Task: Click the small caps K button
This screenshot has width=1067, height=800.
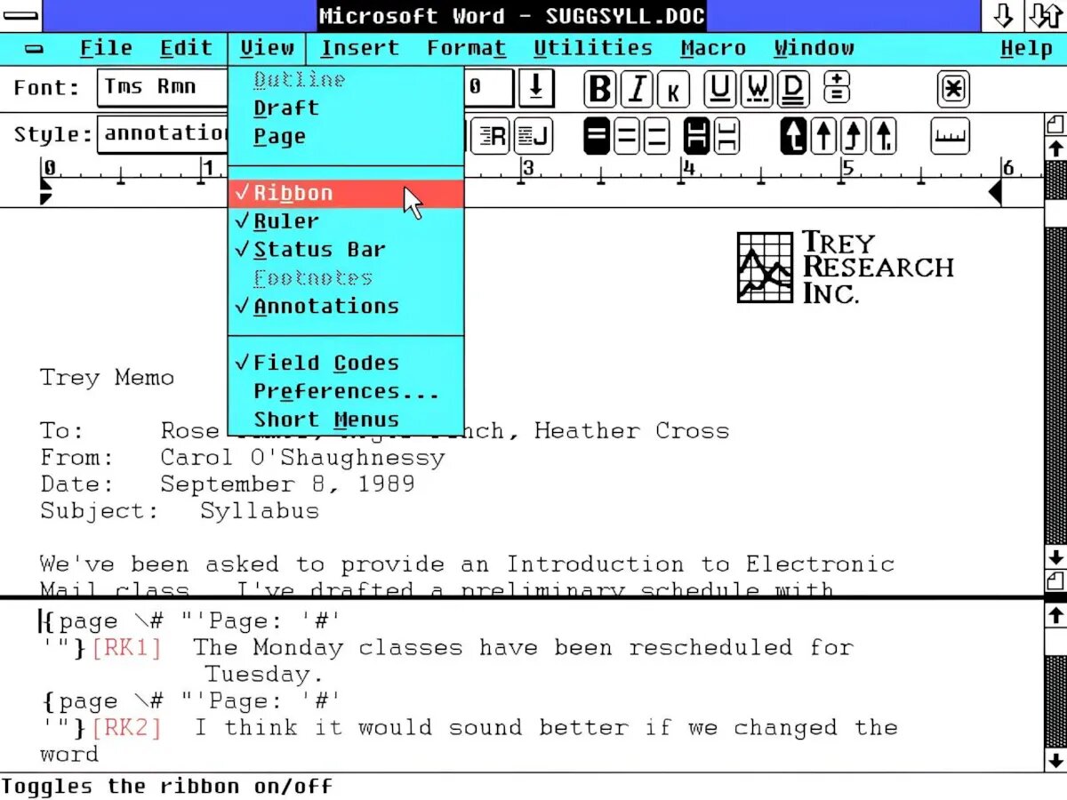Action: coord(673,90)
